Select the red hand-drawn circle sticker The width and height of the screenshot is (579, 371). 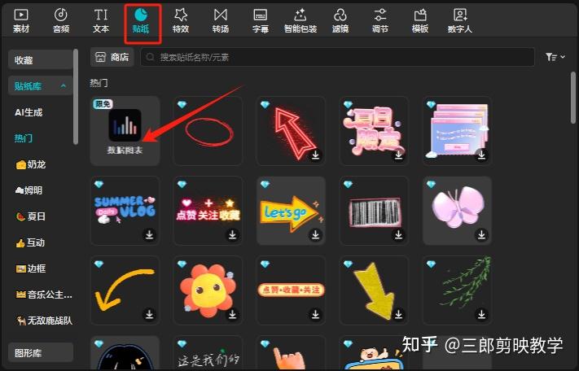(208, 130)
